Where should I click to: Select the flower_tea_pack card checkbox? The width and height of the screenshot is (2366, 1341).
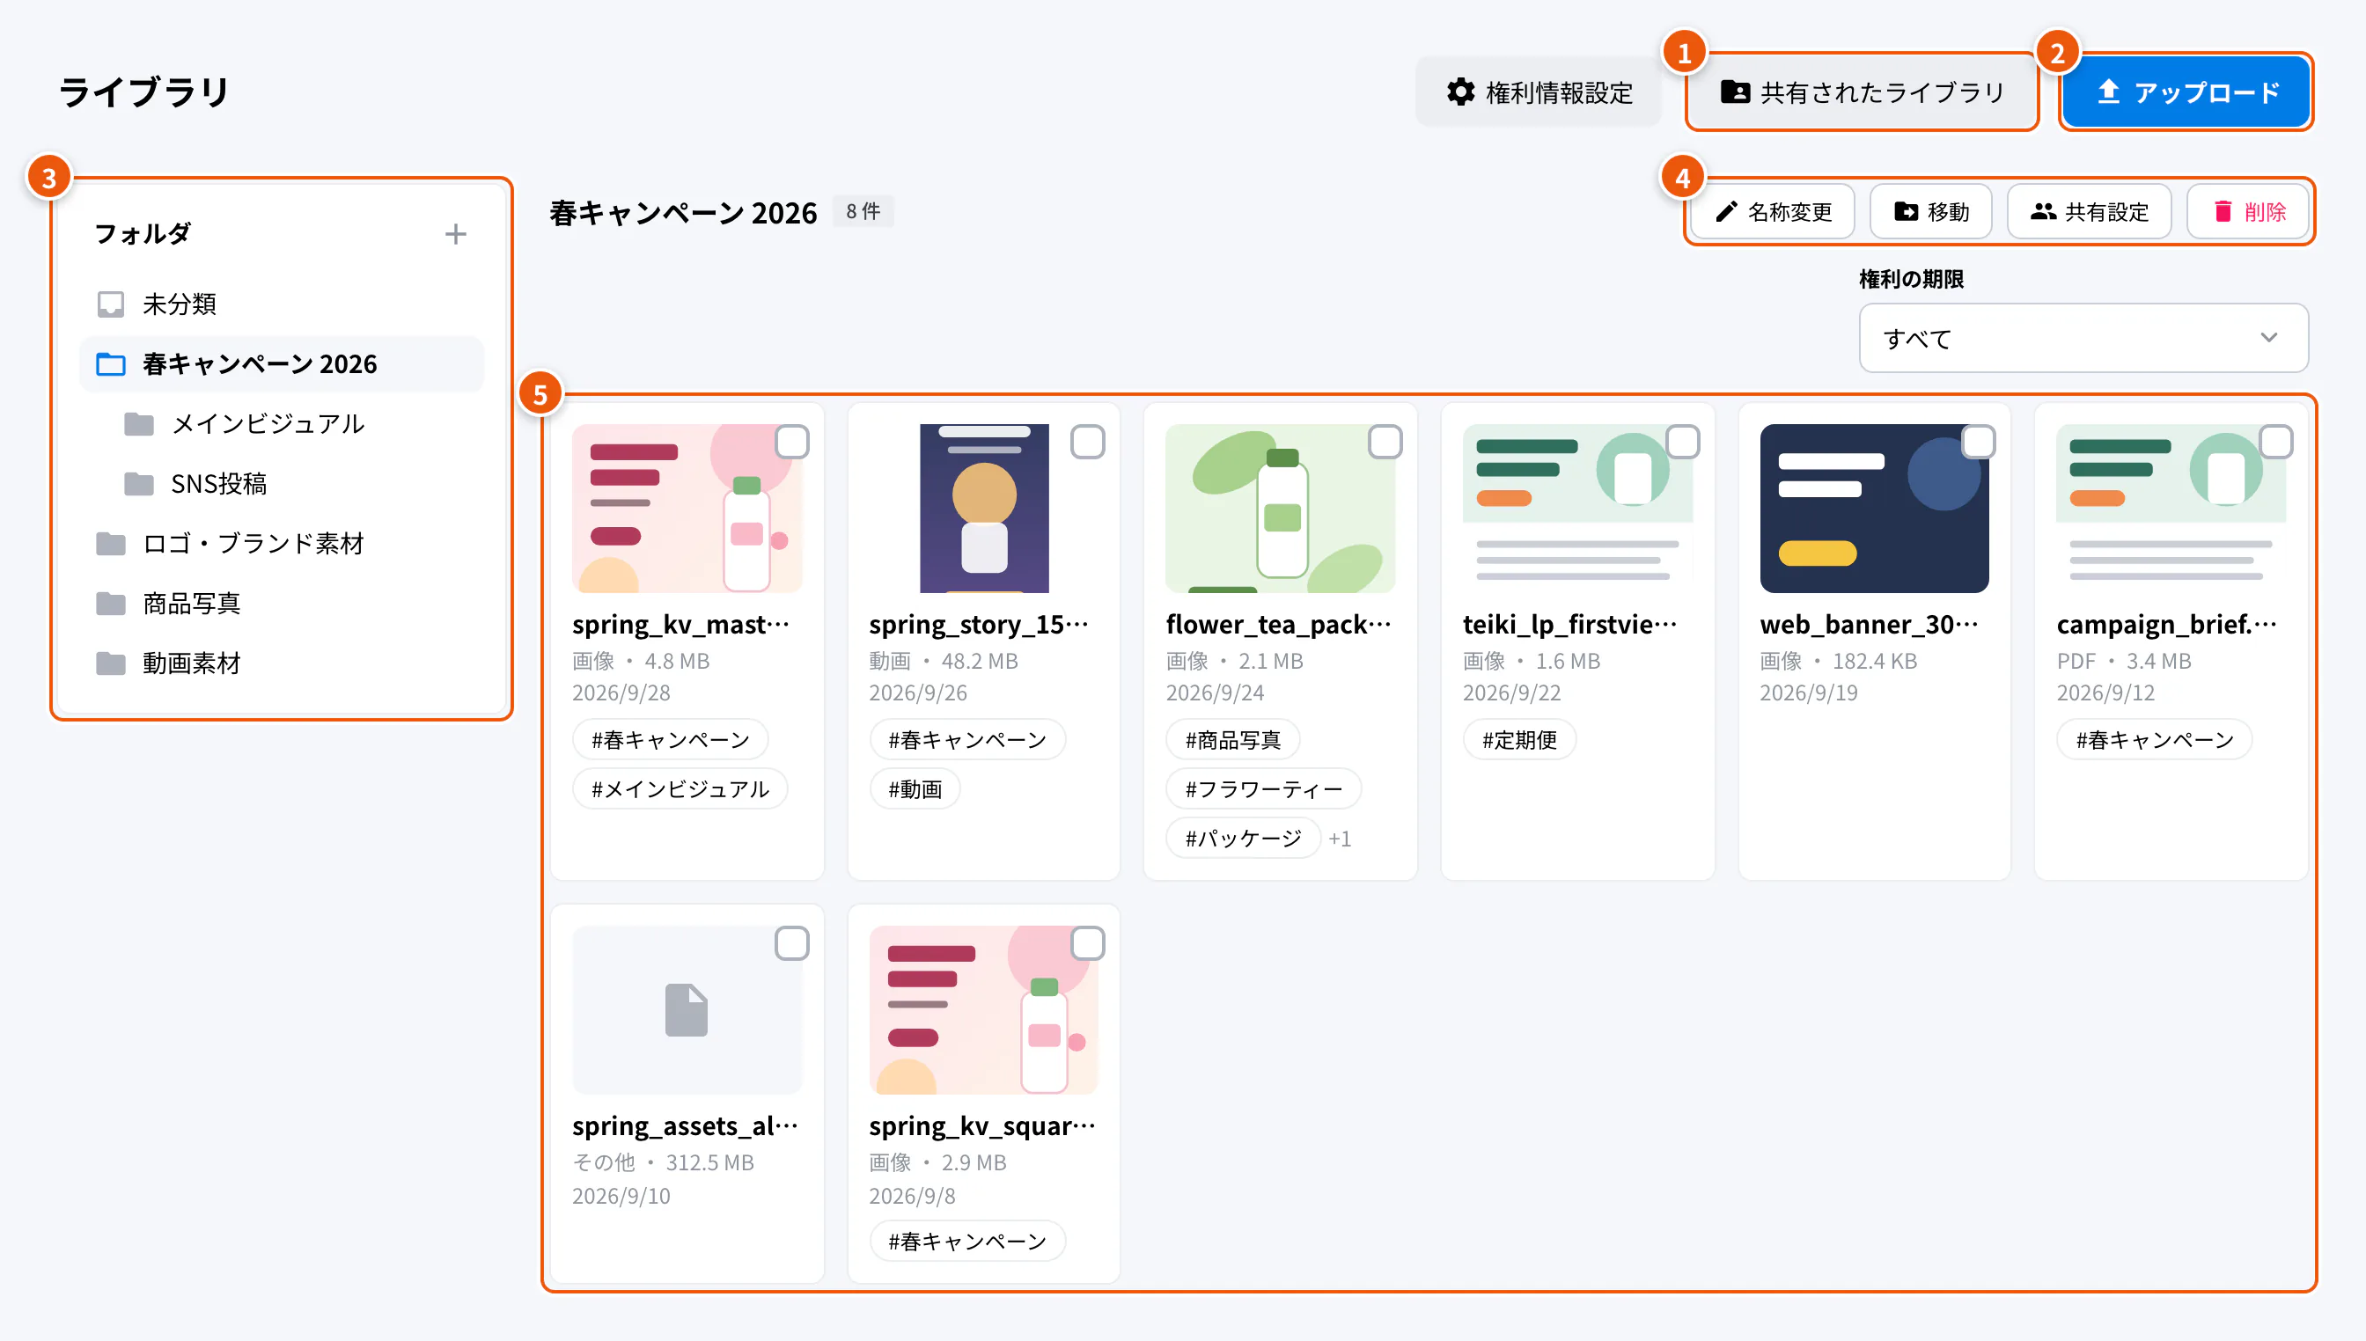1385,442
